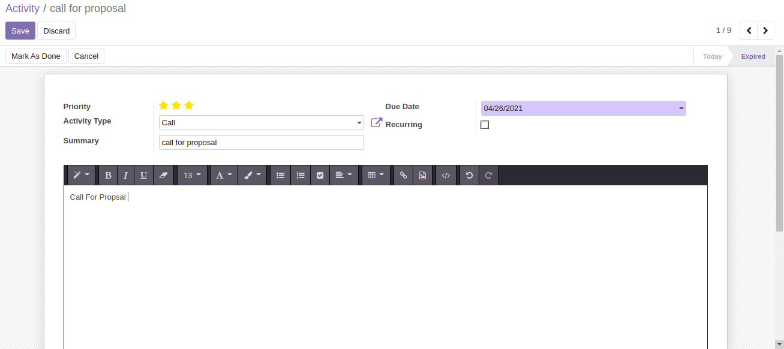This screenshot has height=349, width=784.
Task: Open the Due Date picker field
Action: [x=583, y=109]
